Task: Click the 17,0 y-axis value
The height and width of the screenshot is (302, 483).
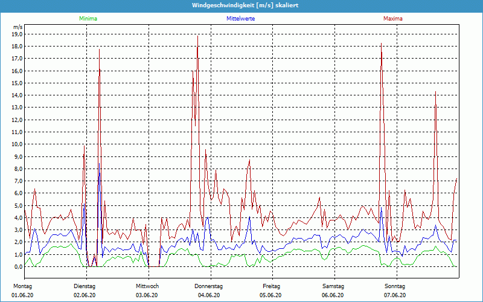Action: 17,59
